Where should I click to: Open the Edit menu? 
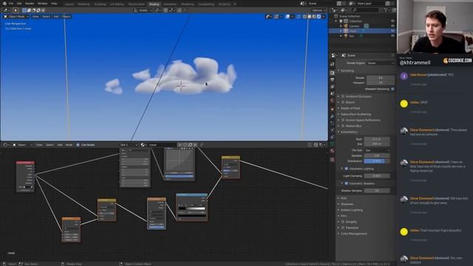click(19, 4)
